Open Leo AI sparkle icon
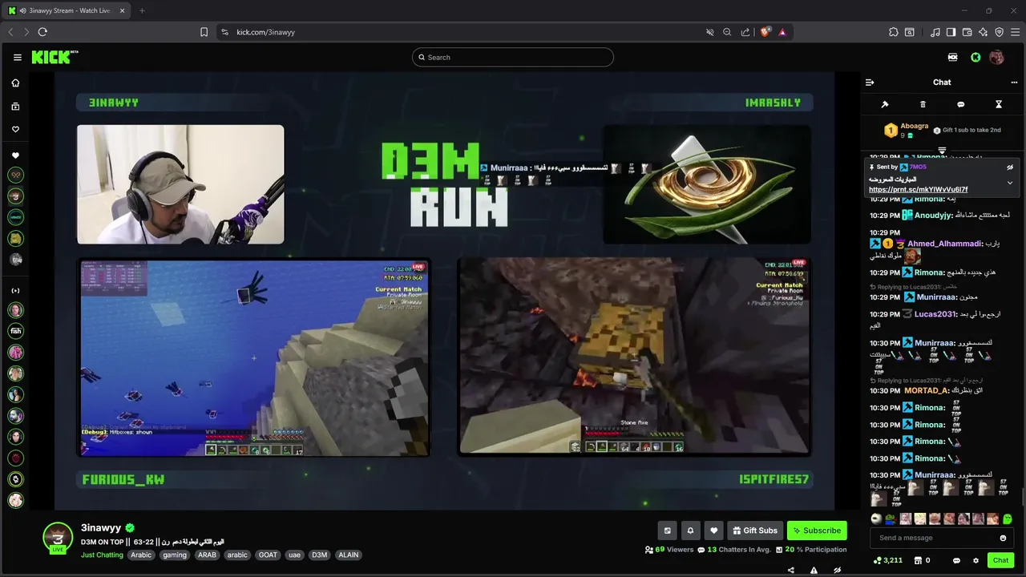Screen dimensions: 1026x577 click(983, 32)
